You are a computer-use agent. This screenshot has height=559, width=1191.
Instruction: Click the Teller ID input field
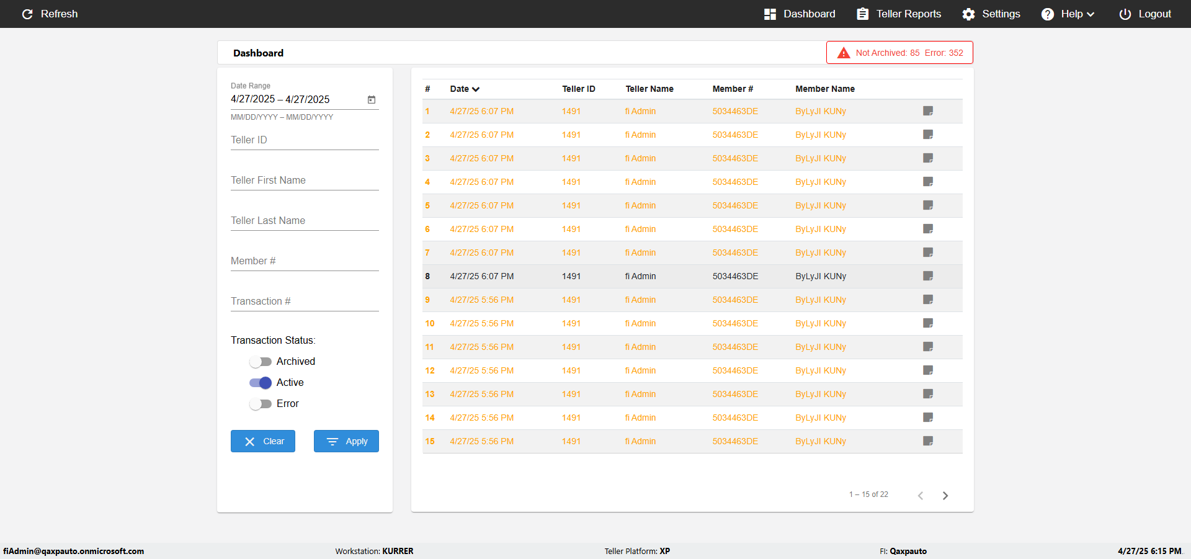click(305, 140)
